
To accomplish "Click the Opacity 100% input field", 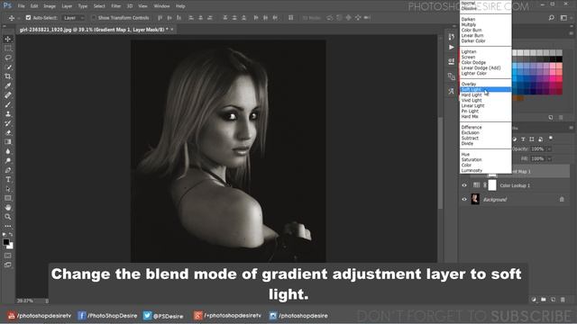I will [537, 149].
